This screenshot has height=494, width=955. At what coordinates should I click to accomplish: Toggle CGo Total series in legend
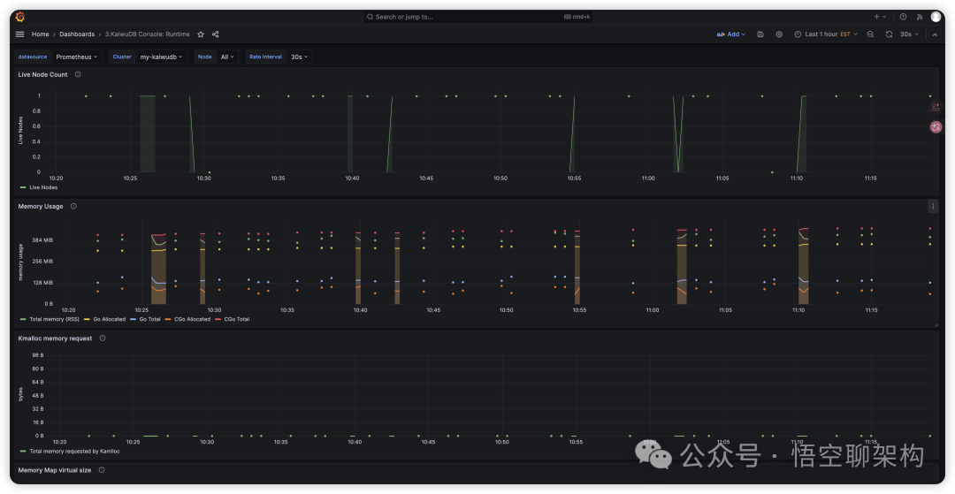click(236, 319)
